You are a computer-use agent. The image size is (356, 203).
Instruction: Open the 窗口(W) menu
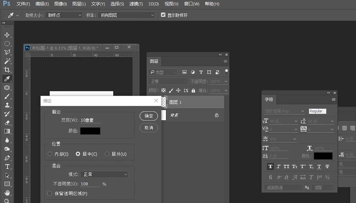pyautogui.click(x=192, y=4)
